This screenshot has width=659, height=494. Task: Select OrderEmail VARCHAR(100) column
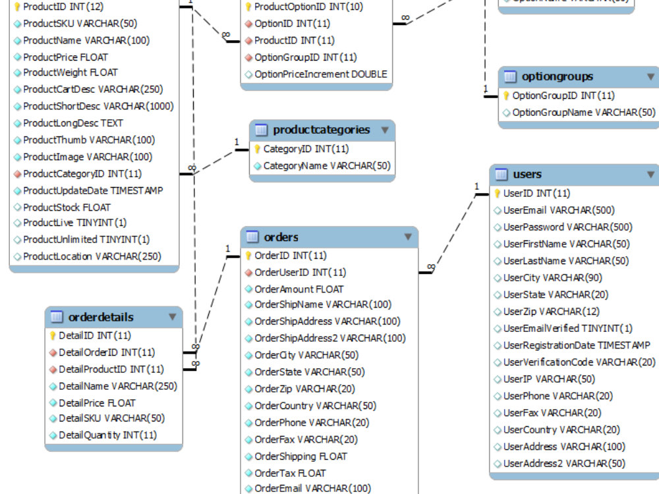point(312,489)
